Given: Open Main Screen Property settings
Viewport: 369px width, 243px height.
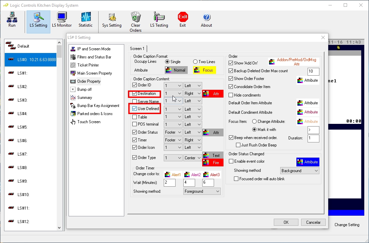Looking at the screenshot, I should (x=91, y=73).
